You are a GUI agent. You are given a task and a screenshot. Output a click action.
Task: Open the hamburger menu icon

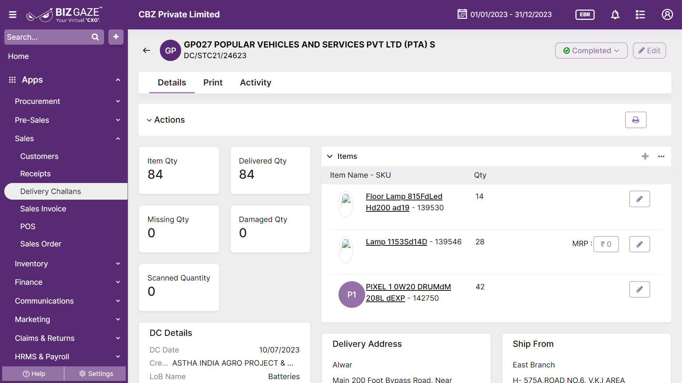[13, 15]
